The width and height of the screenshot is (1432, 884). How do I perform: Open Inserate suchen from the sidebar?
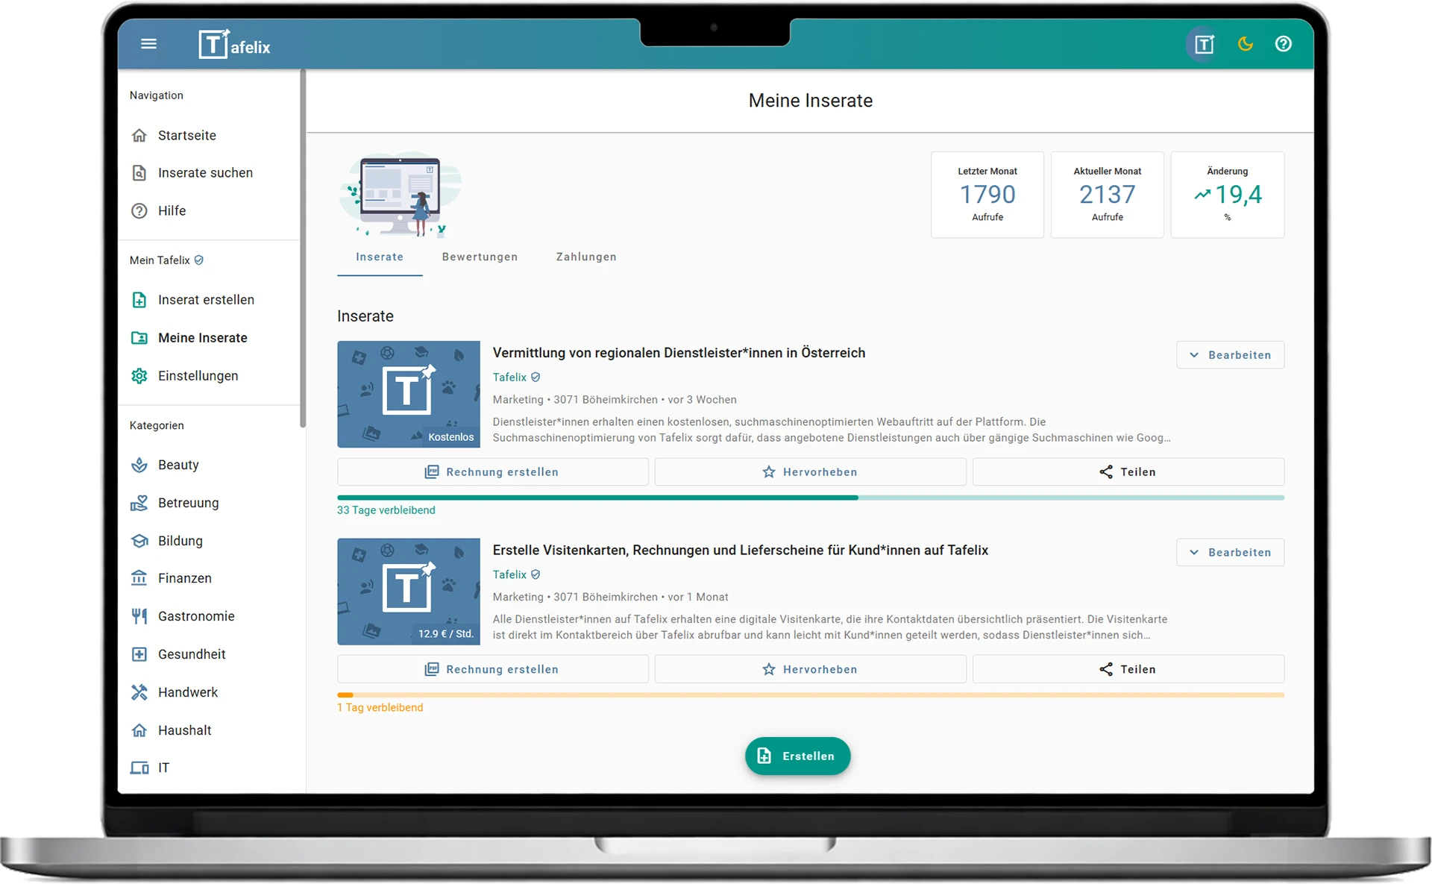point(204,172)
